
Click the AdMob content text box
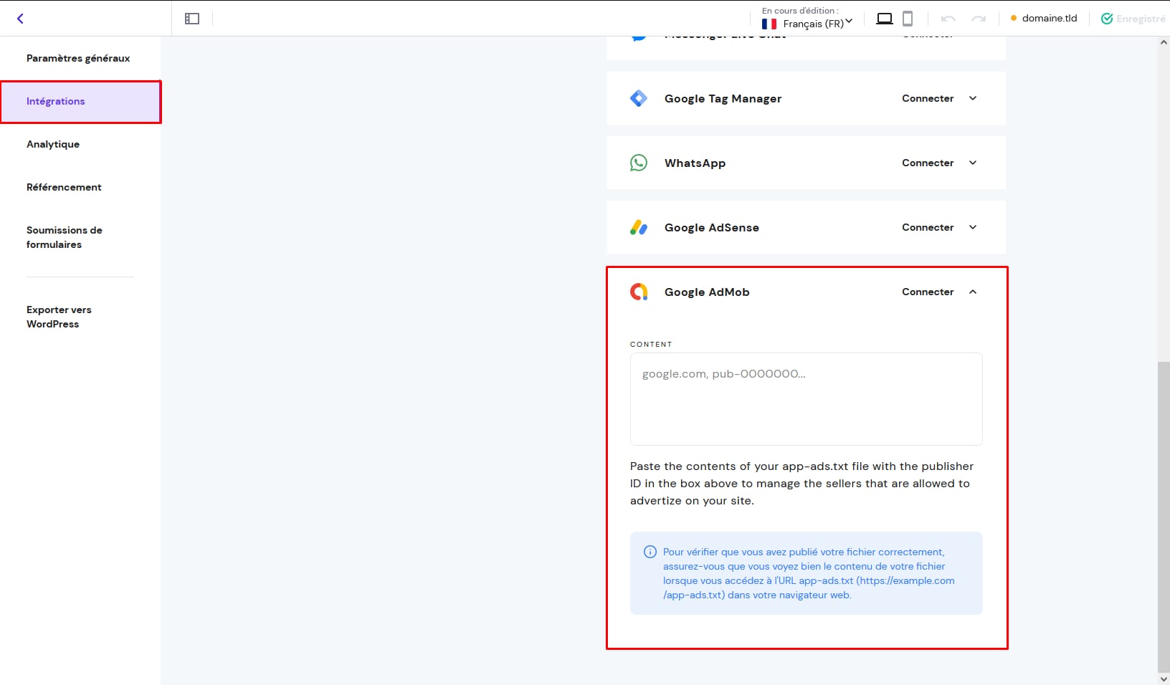click(x=806, y=398)
